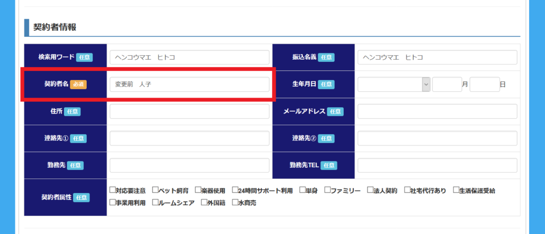Tick the ファミリー checkbox

pyautogui.click(x=327, y=190)
